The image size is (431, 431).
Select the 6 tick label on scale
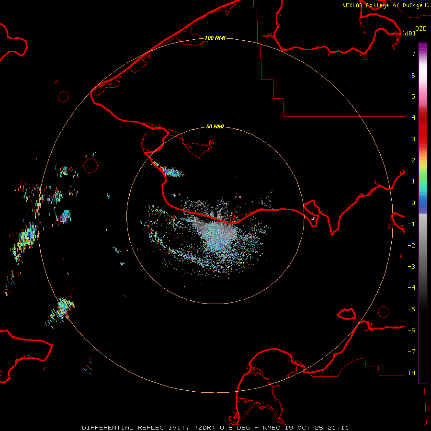click(x=413, y=75)
